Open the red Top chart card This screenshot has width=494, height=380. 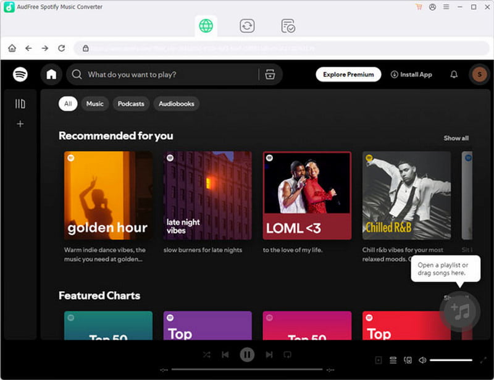tap(406, 326)
